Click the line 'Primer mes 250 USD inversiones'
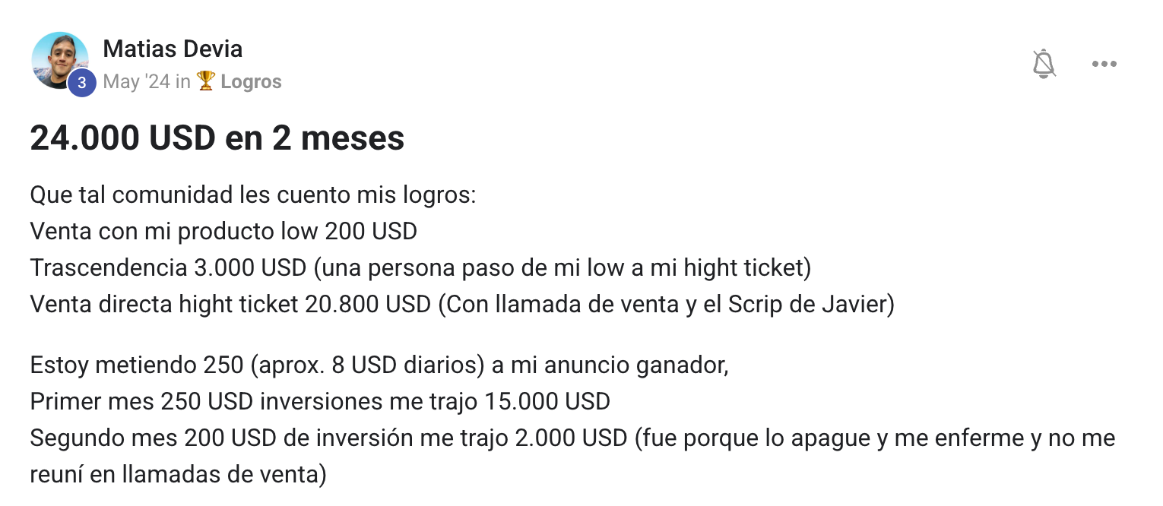This screenshot has width=1163, height=506. pos(320,401)
